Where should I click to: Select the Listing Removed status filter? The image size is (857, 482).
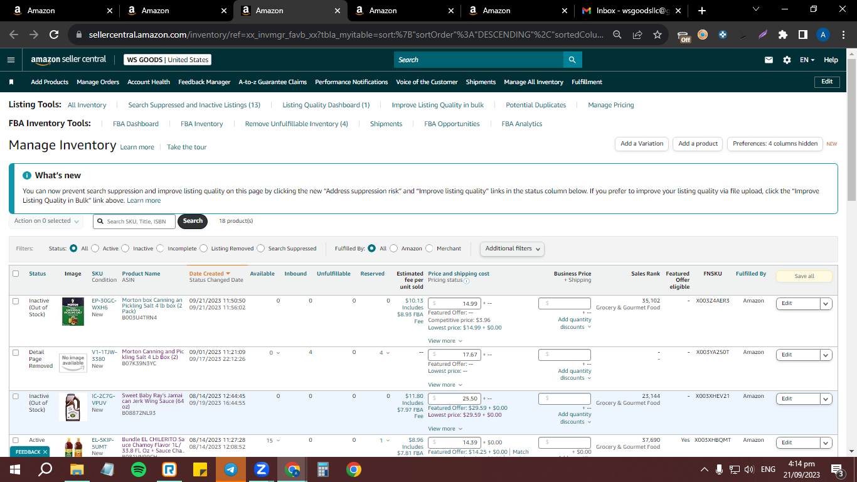point(203,249)
